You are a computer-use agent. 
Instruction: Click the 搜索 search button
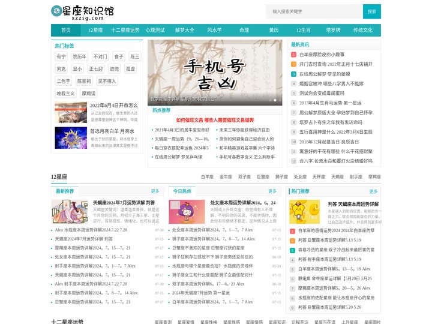(x=371, y=11)
